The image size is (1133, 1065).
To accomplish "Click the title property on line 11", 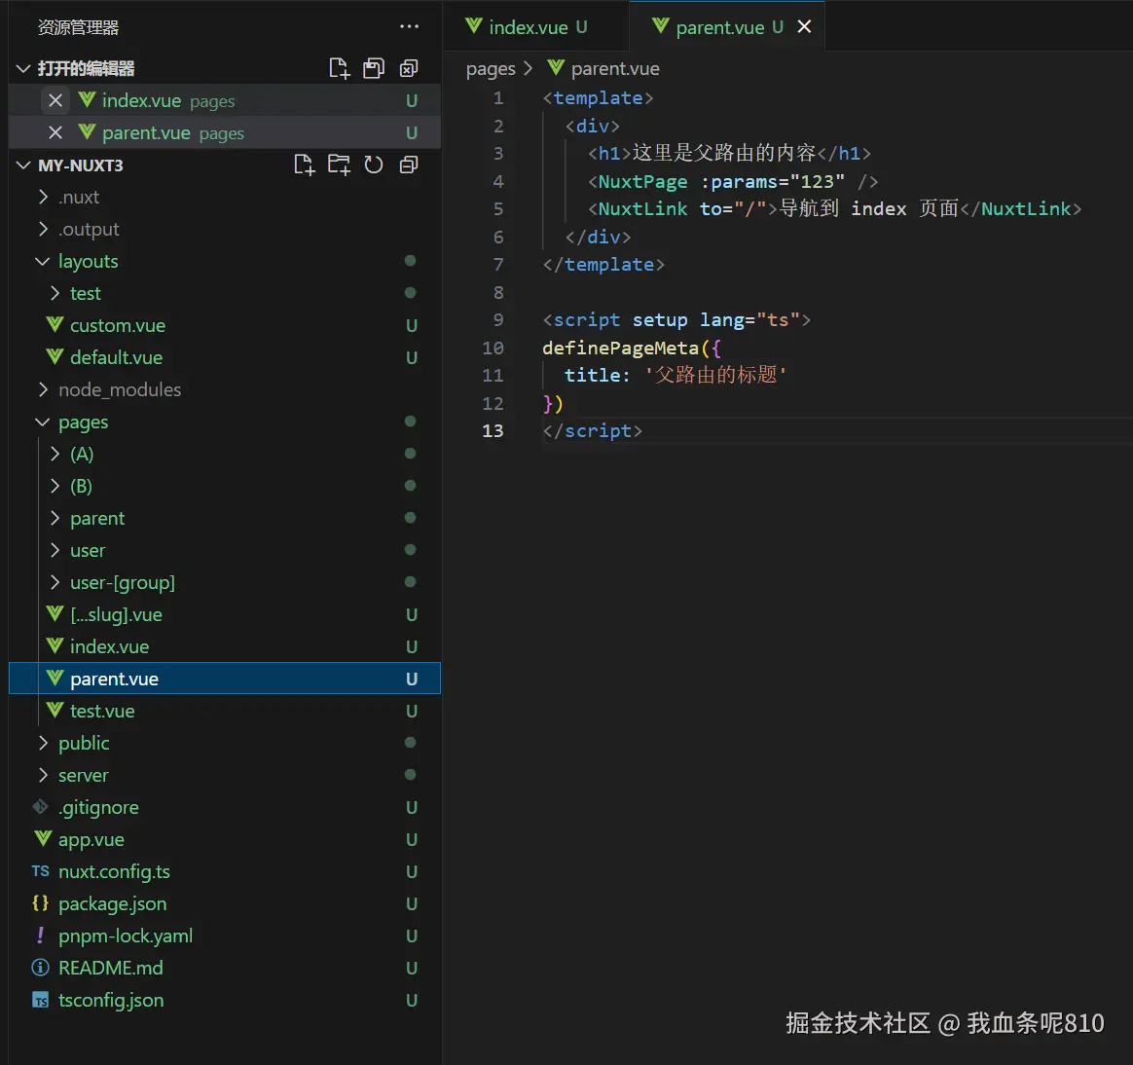I will tap(592, 376).
